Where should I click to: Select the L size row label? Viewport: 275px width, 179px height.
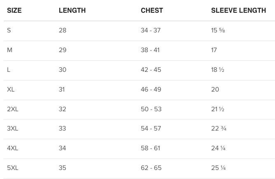9,70
